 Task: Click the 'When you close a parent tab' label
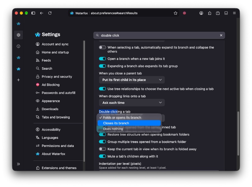(x=120, y=73)
